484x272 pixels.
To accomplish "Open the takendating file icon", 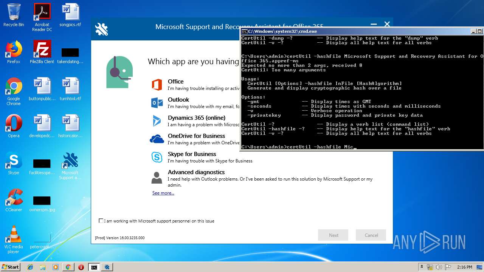I will (x=70, y=55).
